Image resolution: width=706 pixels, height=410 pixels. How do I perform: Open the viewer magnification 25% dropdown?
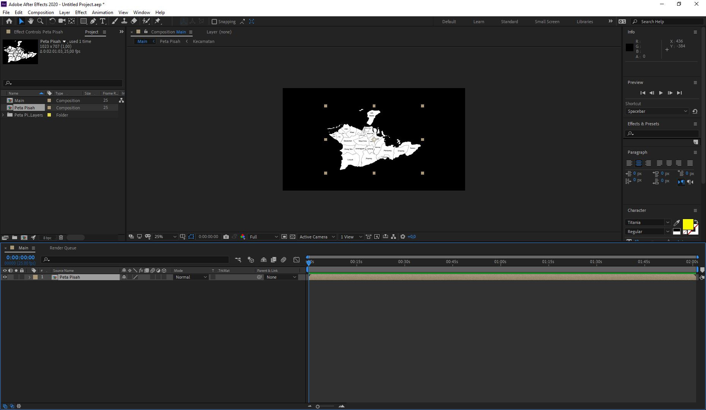[x=165, y=237]
